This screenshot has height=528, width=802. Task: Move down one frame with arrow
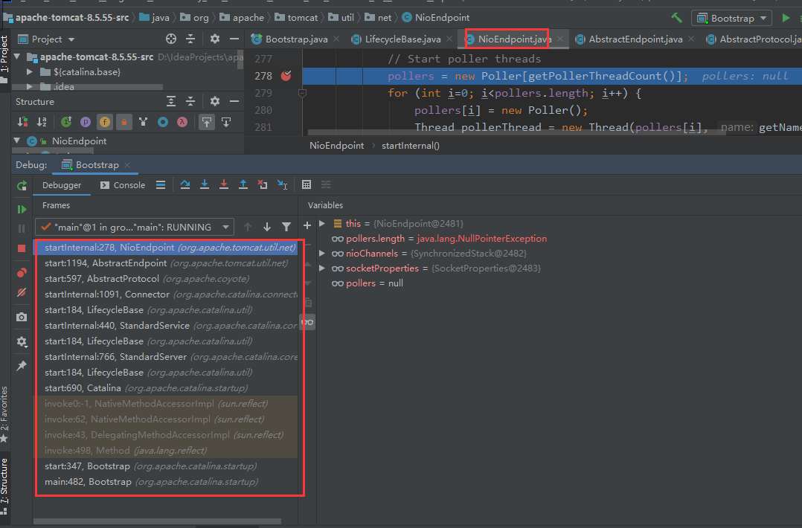click(x=267, y=227)
